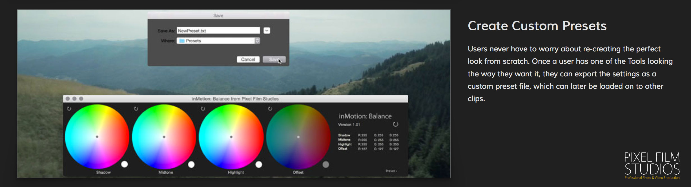Click the Version 1.01 text
This screenshot has height=187, width=691.
(349, 124)
